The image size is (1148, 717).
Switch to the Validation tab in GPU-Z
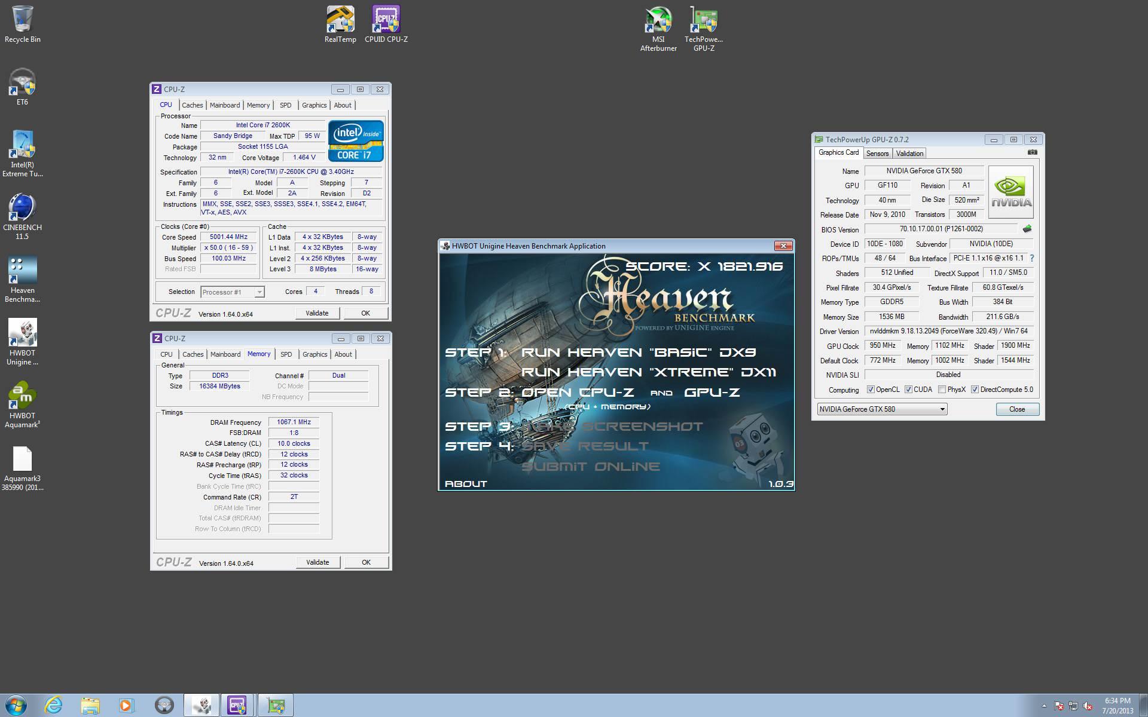(909, 154)
